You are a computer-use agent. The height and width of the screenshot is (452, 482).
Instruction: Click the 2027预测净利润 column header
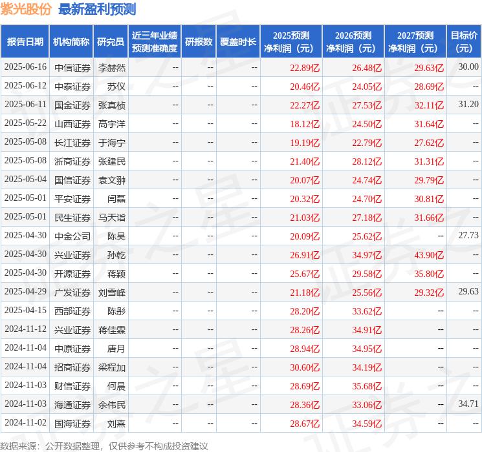(x=415, y=42)
